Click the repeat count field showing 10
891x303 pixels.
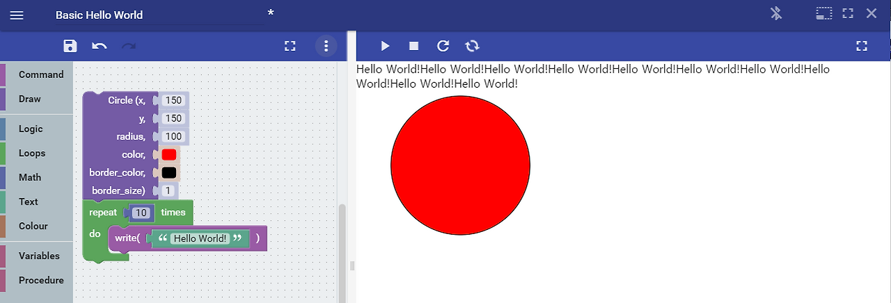(x=142, y=212)
